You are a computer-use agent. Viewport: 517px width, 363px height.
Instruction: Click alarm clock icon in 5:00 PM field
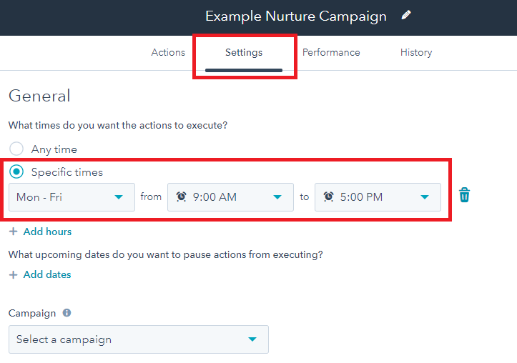[x=328, y=197]
